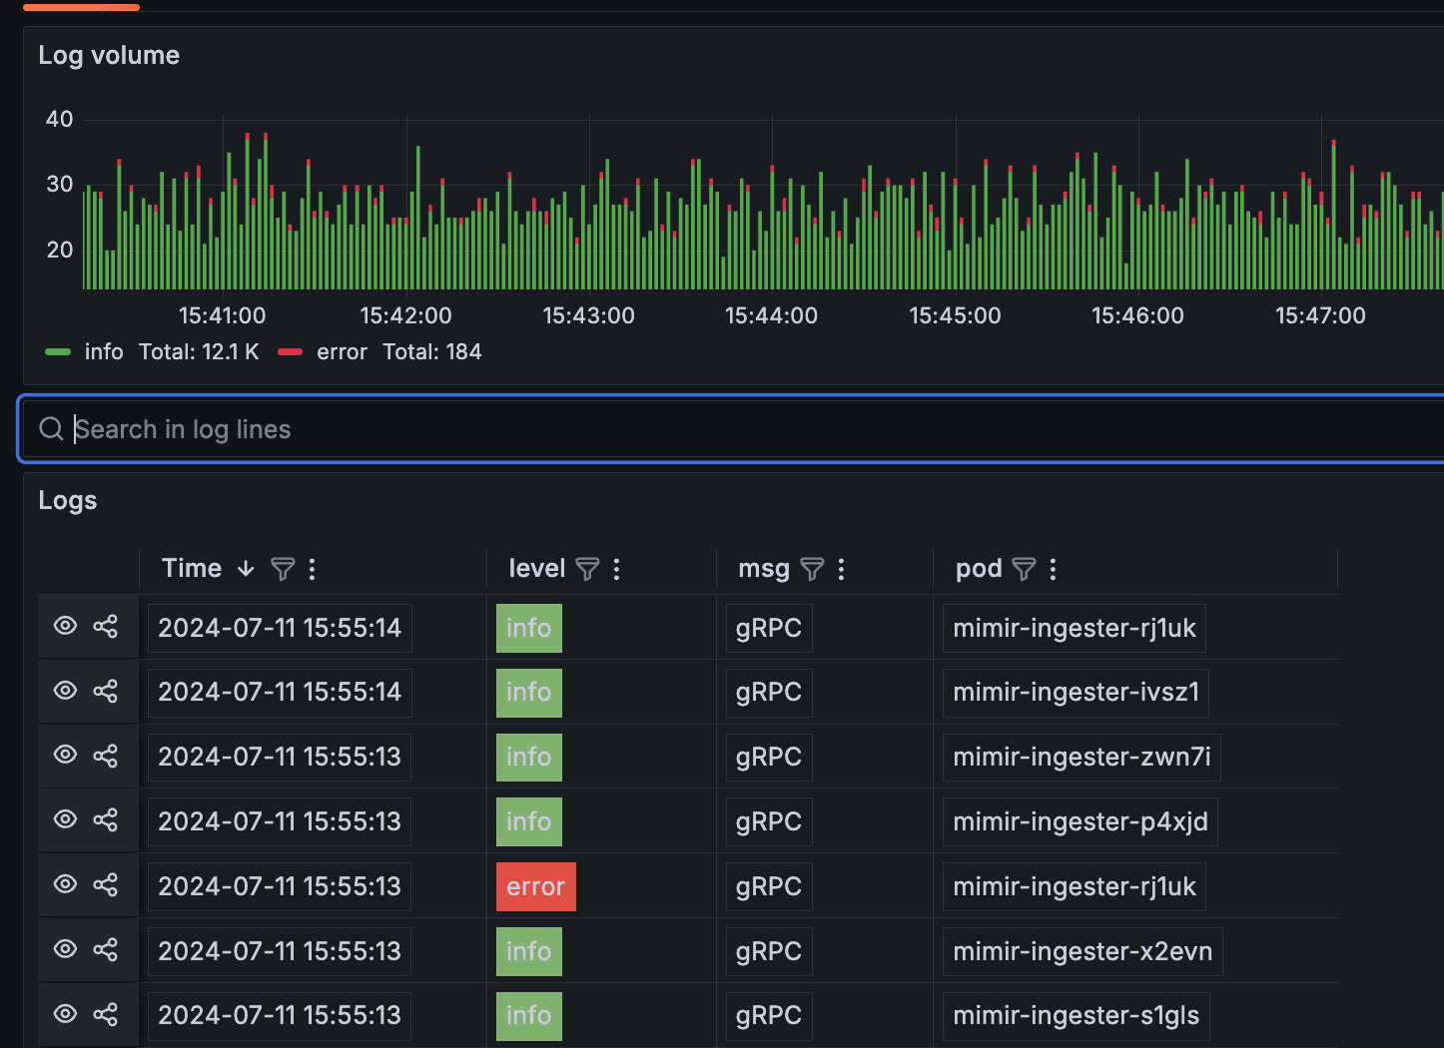Focus the Search in log lines field
Screen dimensions: 1444x1048
coord(699,429)
